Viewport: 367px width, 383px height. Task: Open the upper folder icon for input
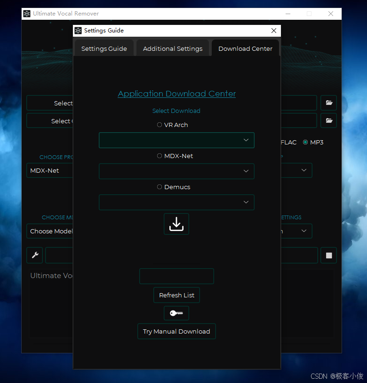tap(329, 103)
